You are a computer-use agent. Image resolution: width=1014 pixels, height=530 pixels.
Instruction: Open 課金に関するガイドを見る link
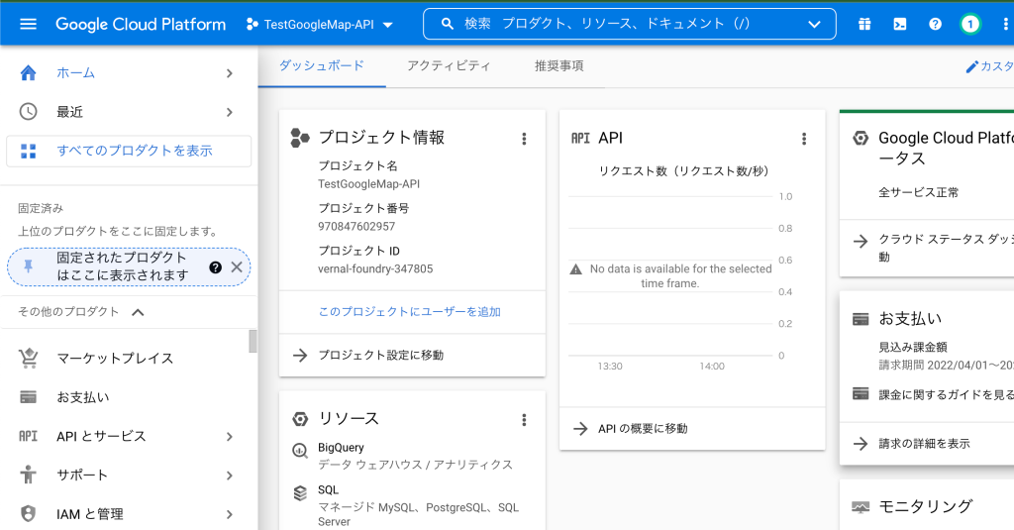click(946, 394)
